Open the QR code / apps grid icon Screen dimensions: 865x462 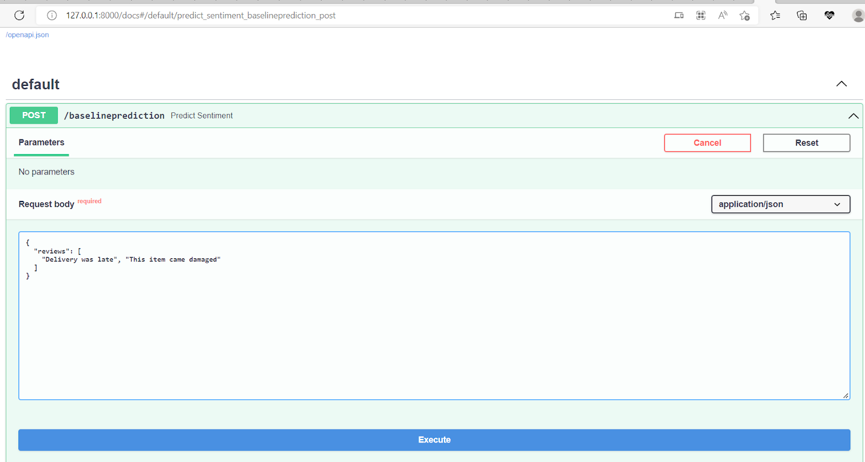701,16
